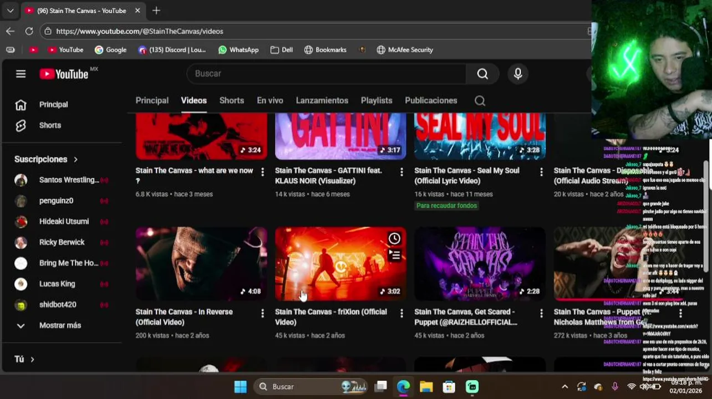The image size is (712, 399).
Task: Play the Seal My Soul thumbnail
Action: (480, 136)
